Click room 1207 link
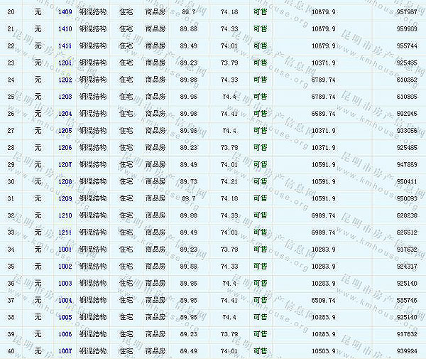Image resolution: width=426 pixels, height=359 pixels. point(65,165)
